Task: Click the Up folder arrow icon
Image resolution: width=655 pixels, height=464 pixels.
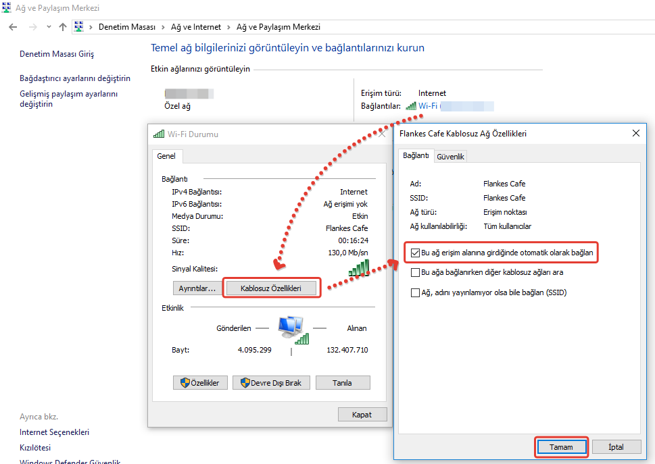Action: click(63, 27)
